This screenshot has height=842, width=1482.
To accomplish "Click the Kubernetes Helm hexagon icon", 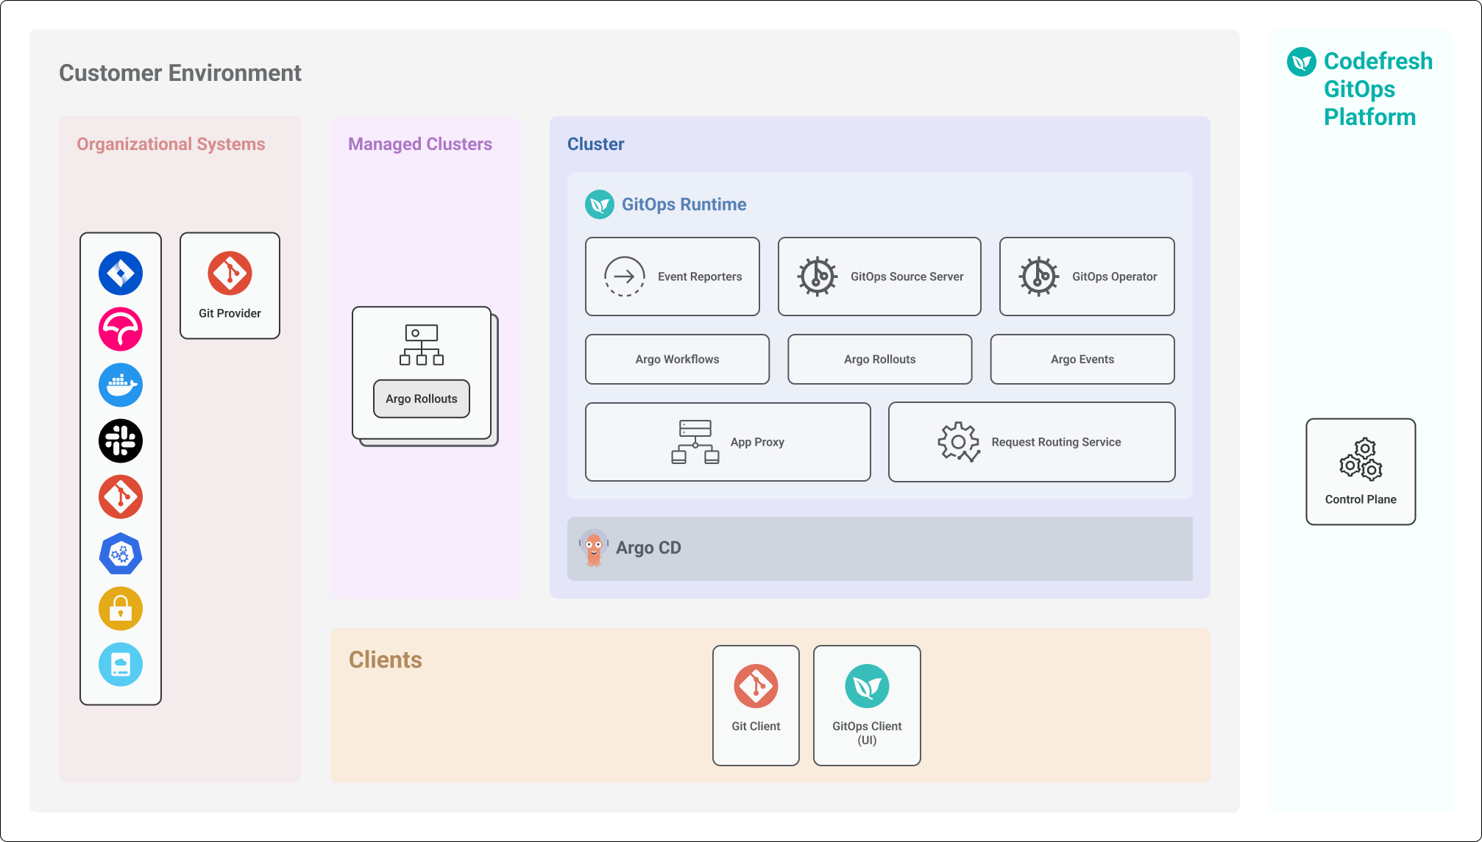I will pos(121,553).
